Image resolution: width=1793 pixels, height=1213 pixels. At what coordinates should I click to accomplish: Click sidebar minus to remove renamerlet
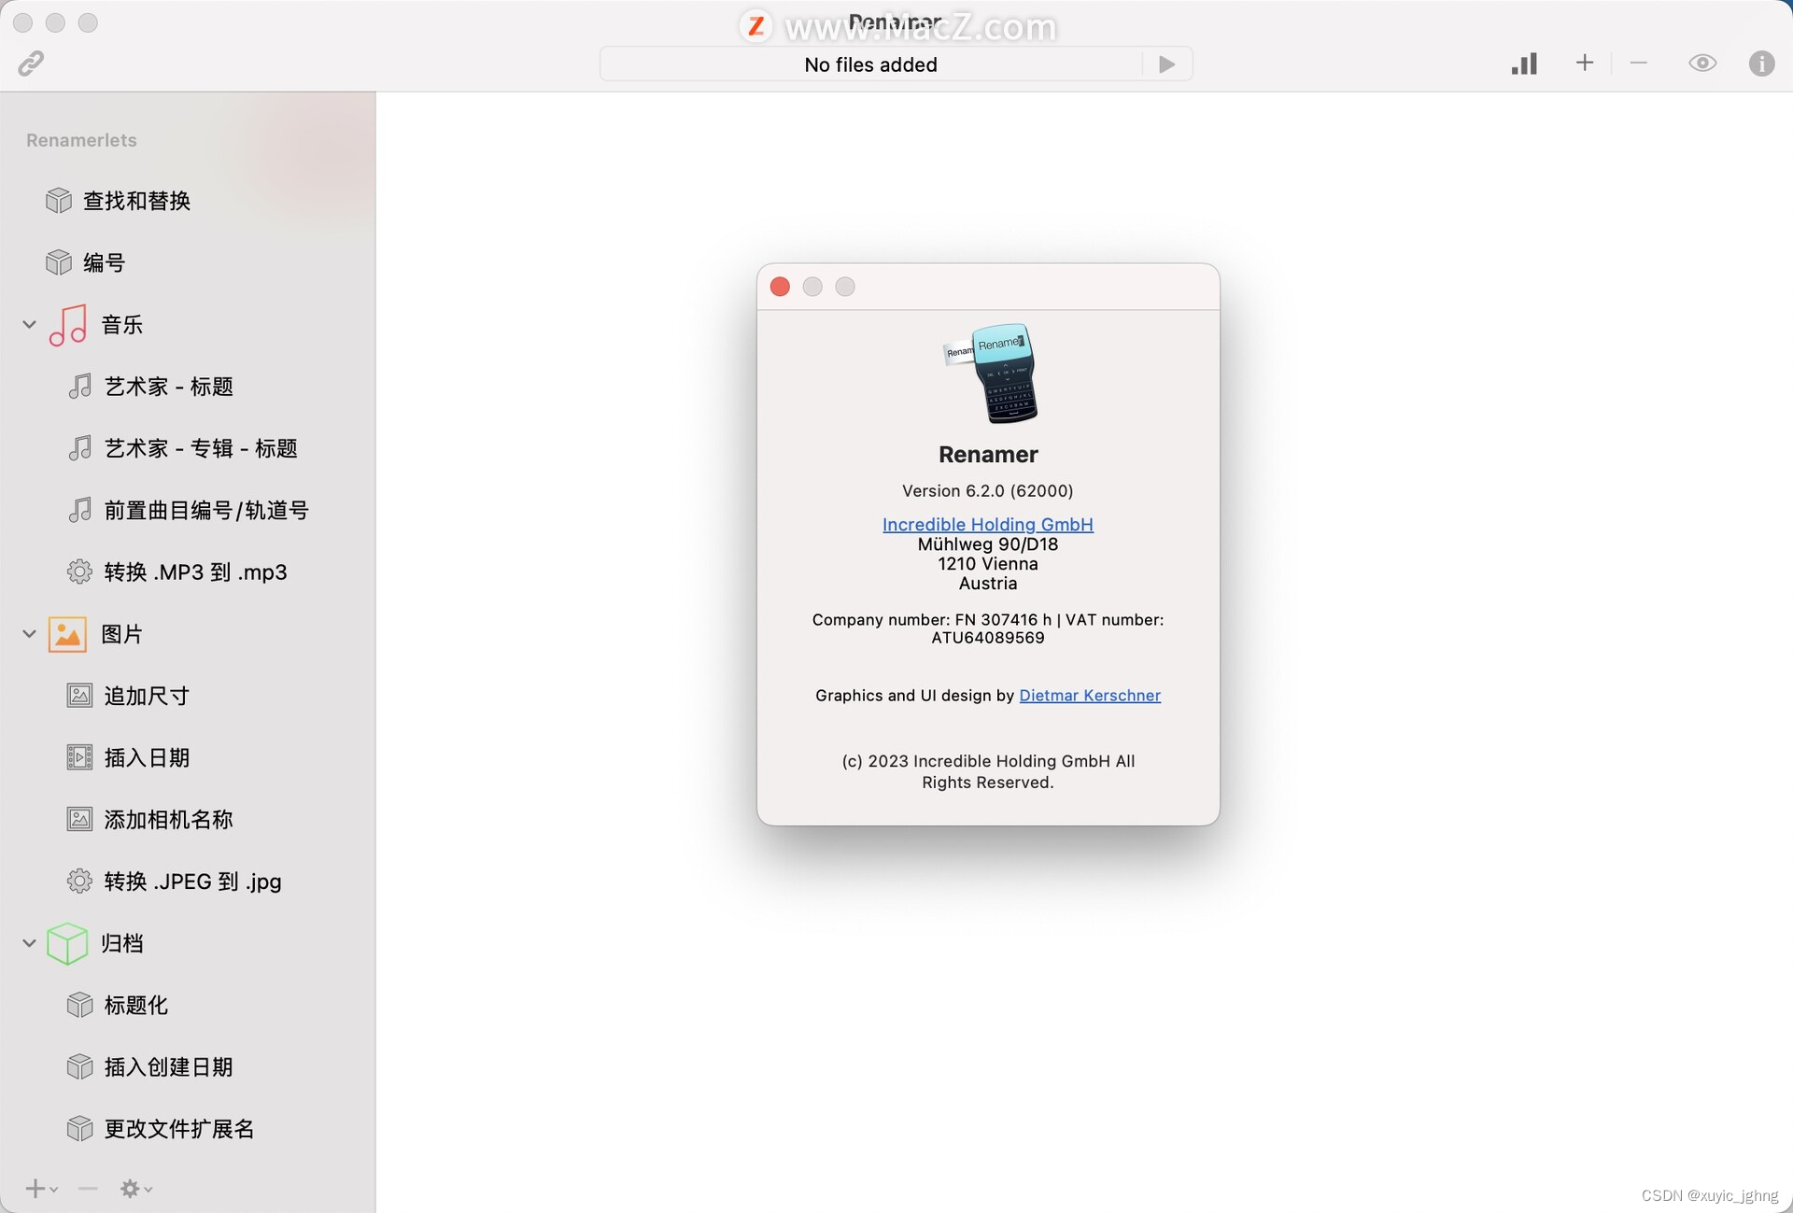88,1188
